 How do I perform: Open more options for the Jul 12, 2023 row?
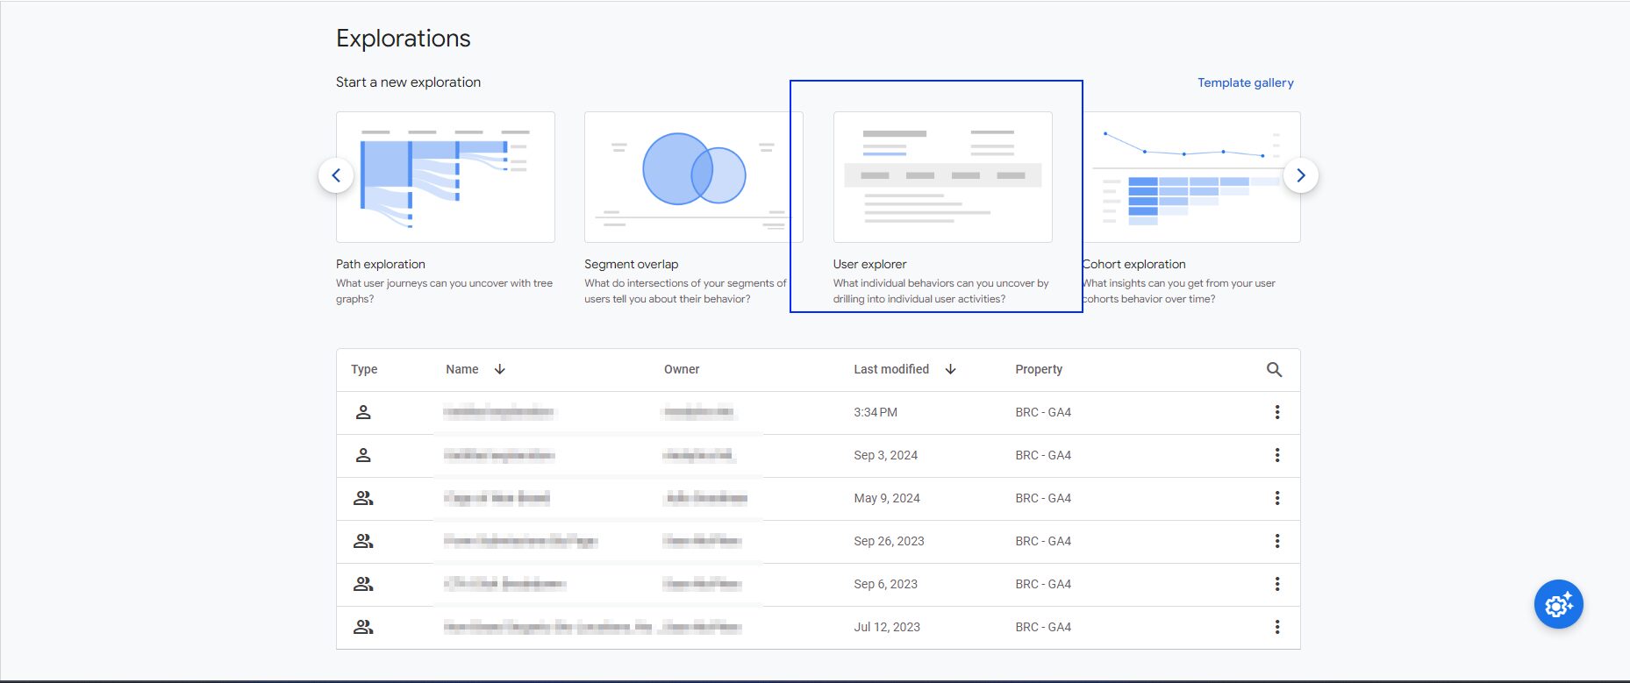click(1277, 627)
